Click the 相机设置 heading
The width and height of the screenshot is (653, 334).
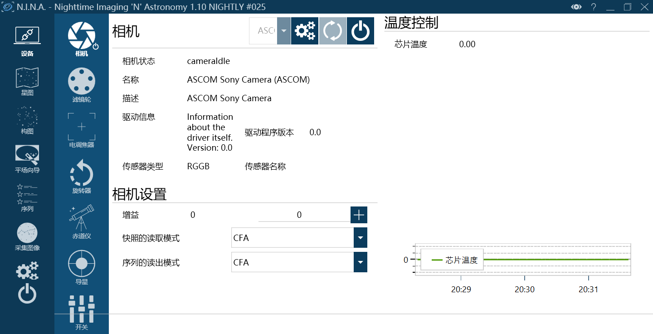pos(140,194)
